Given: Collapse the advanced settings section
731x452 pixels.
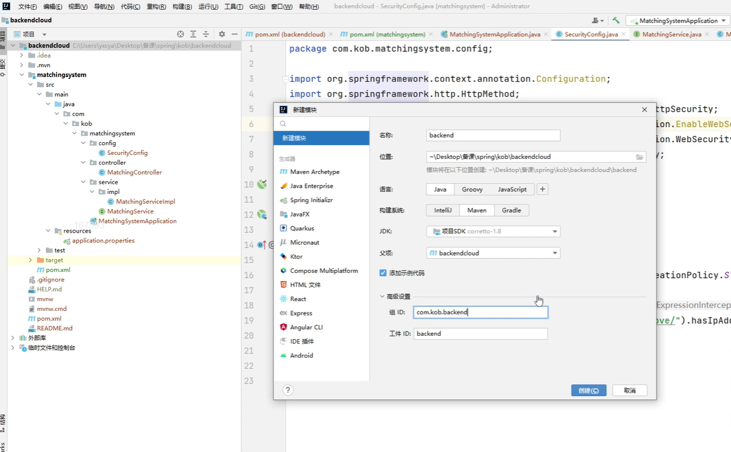Looking at the screenshot, I should click(382, 297).
